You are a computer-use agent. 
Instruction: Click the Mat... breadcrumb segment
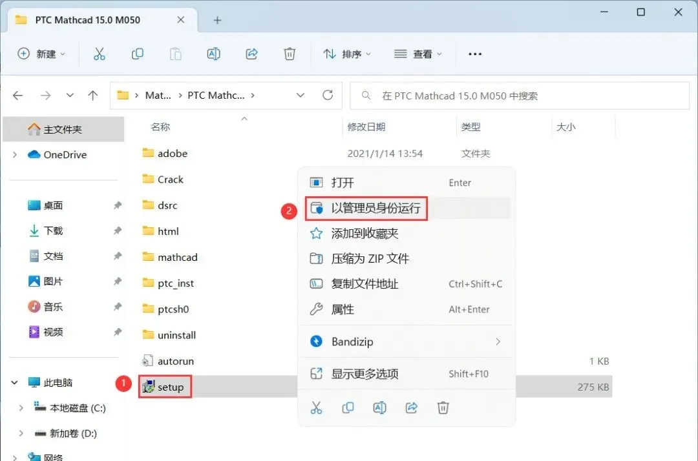[x=158, y=95]
